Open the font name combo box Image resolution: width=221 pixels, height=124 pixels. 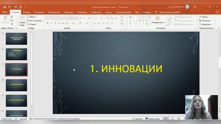(58, 18)
